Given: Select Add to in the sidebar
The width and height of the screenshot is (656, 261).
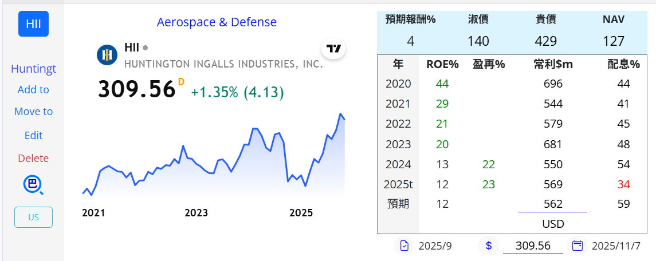Looking at the screenshot, I should click(x=33, y=90).
